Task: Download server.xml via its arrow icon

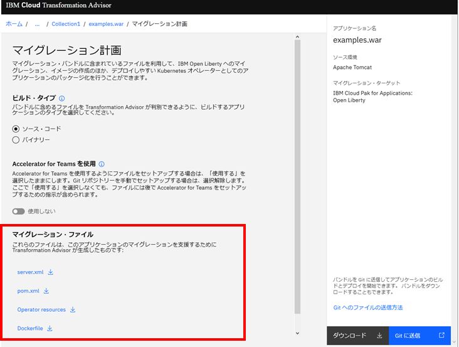Action: point(51,272)
